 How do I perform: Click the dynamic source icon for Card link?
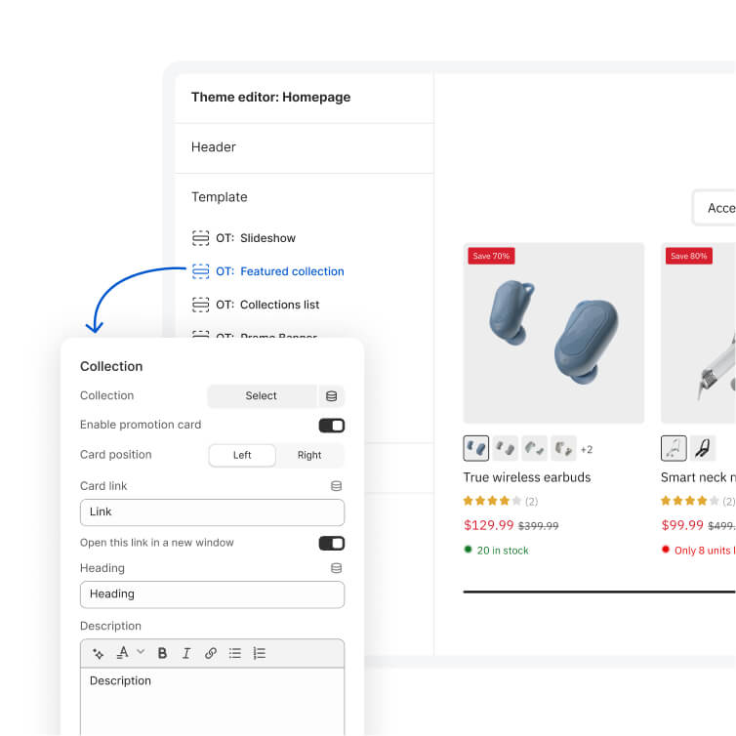336,486
